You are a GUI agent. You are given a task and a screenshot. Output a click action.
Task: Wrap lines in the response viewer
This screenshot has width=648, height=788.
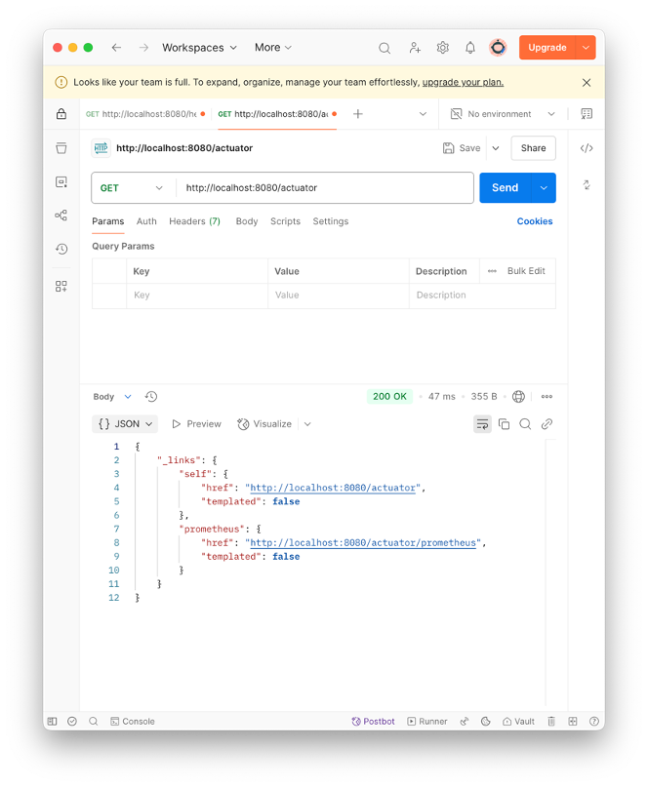482,423
